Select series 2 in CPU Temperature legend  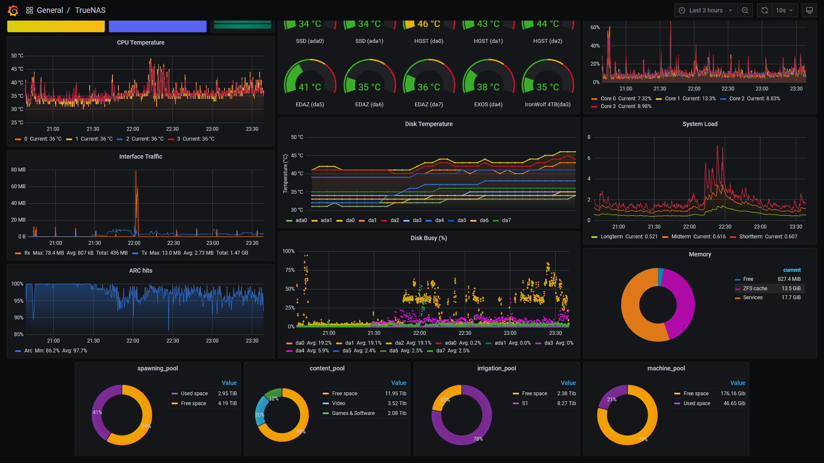(x=127, y=139)
